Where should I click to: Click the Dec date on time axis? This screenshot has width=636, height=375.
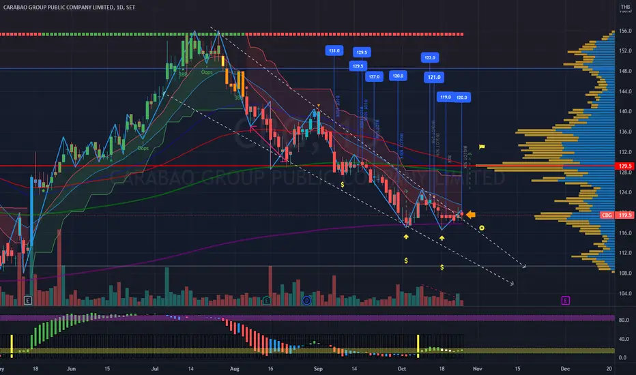(565, 368)
